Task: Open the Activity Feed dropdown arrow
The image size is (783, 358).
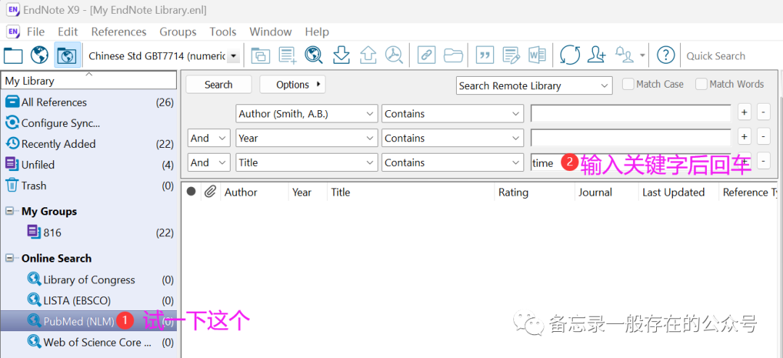Action: point(642,55)
